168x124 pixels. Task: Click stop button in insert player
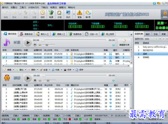[35, 80]
